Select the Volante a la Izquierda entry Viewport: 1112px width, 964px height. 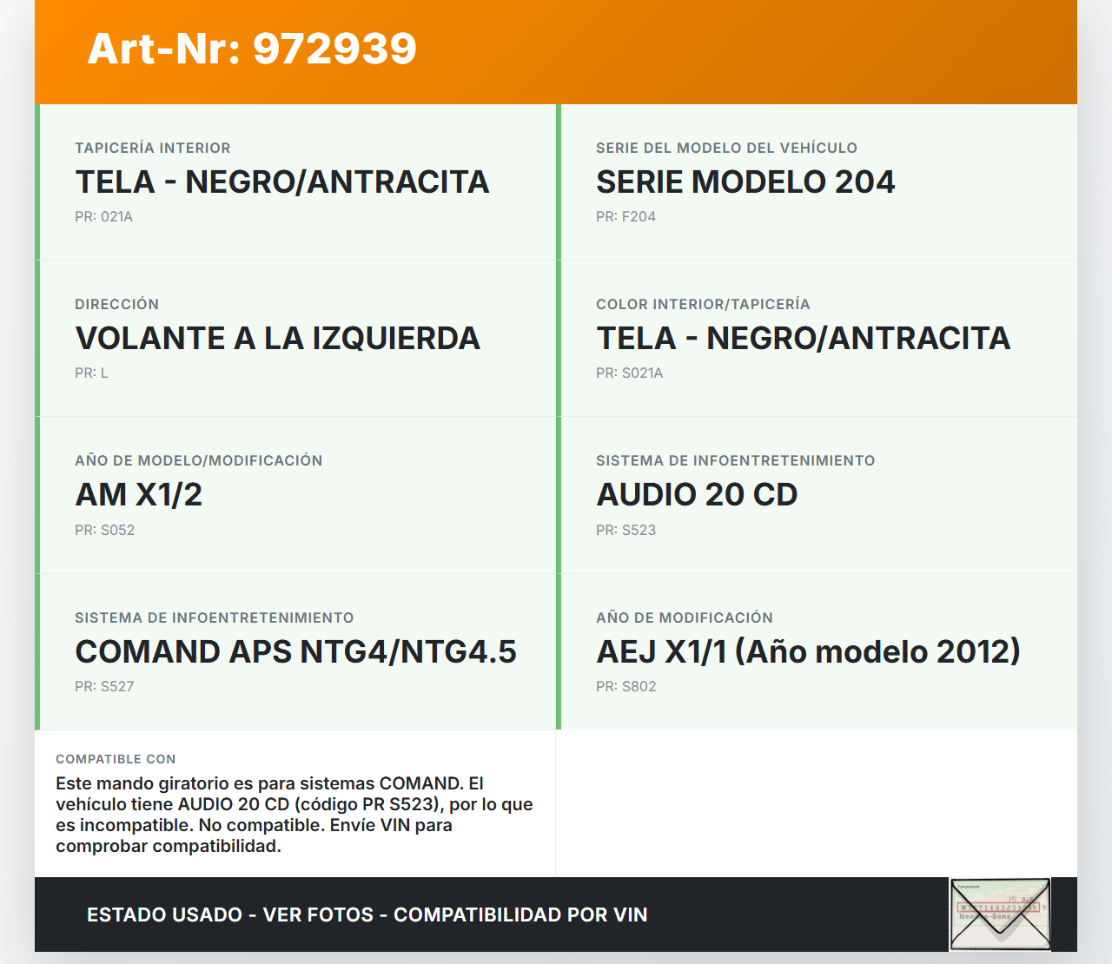coord(295,339)
